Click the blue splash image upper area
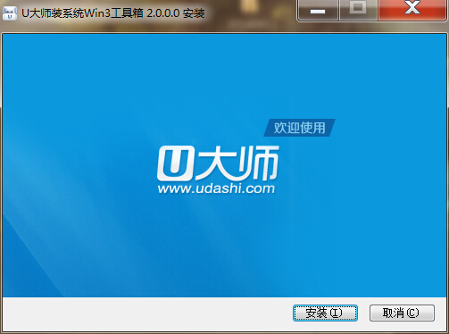The height and width of the screenshot is (334, 449). [225, 74]
